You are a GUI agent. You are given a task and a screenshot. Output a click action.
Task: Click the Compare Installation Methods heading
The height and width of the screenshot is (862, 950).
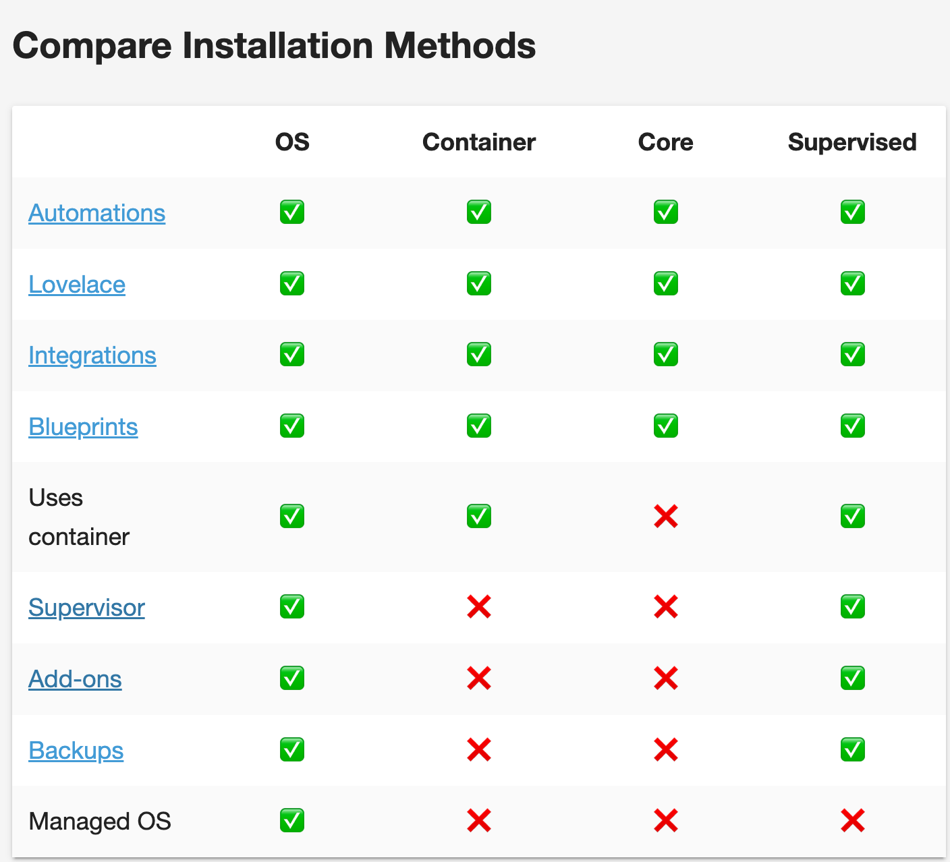[274, 46]
